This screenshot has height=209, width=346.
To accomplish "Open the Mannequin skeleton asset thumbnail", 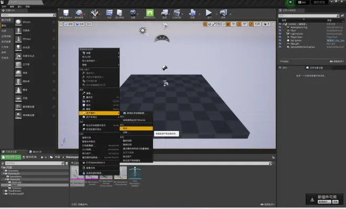I will click(135, 177).
